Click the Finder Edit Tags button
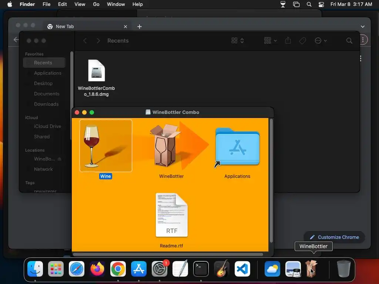379x284 pixels. pyautogui.click(x=302, y=41)
